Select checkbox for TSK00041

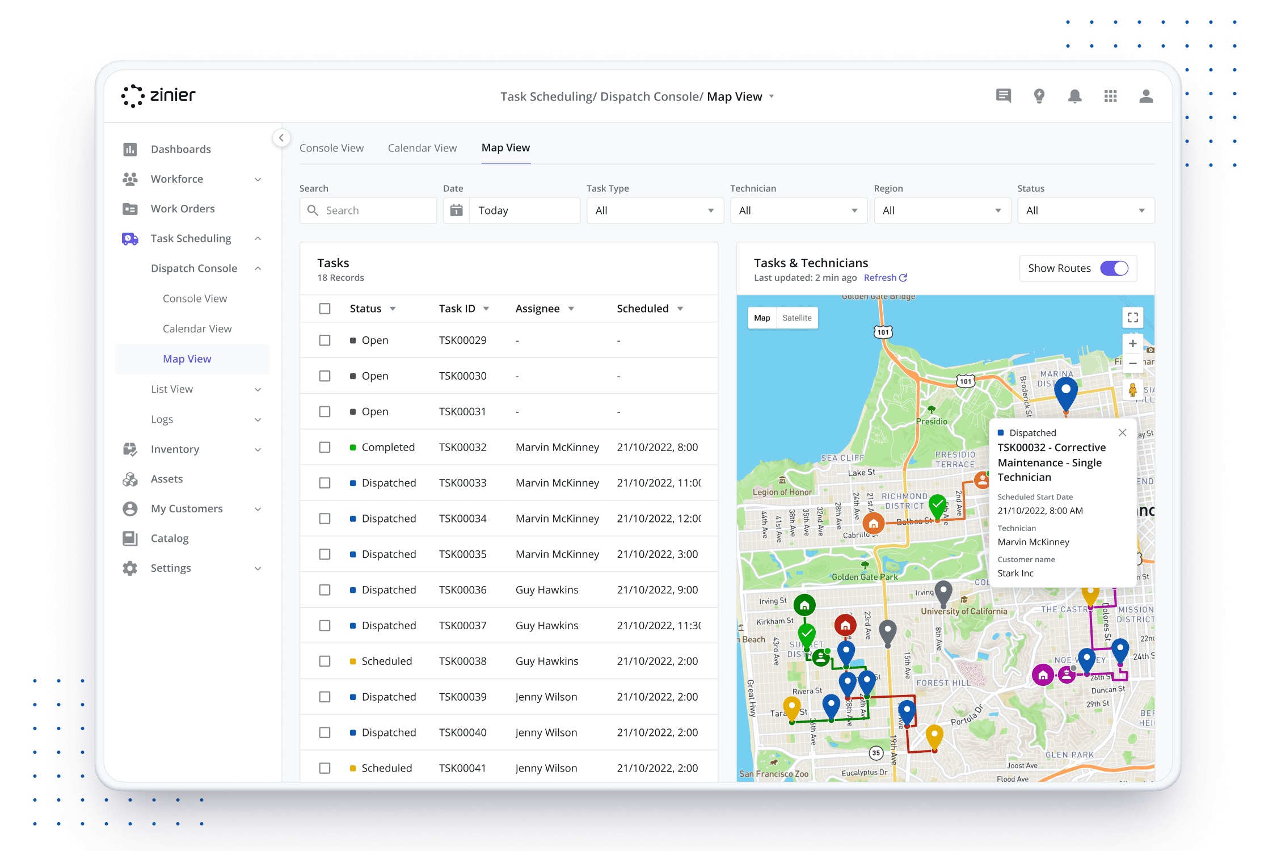[x=324, y=768]
